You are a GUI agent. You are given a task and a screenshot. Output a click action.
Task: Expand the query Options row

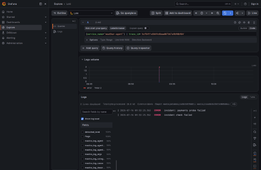(x=170, y=40)
